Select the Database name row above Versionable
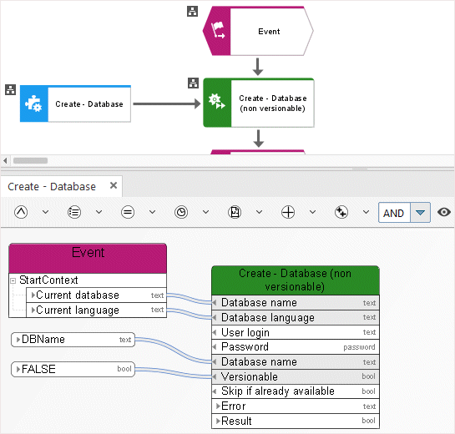 296,361
